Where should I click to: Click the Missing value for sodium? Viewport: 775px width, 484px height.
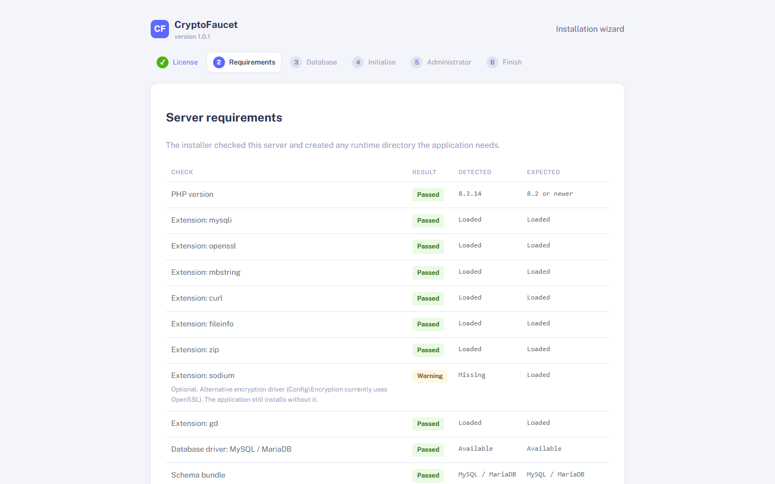click(472, 375)
